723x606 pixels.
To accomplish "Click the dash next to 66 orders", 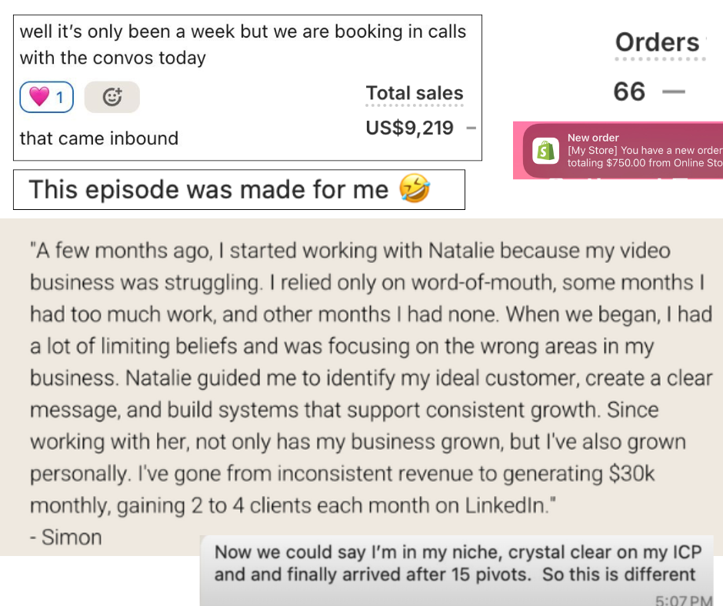I will click(x=673, y=92).
